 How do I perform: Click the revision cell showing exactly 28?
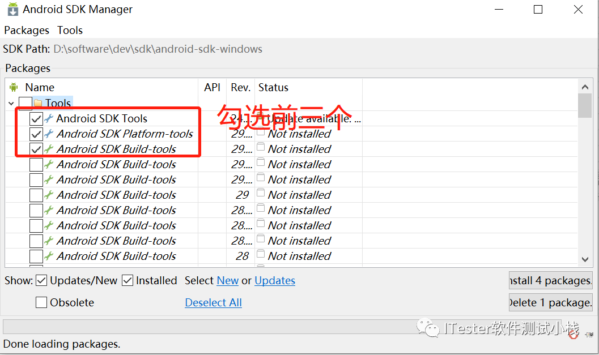tap(242, 256)
